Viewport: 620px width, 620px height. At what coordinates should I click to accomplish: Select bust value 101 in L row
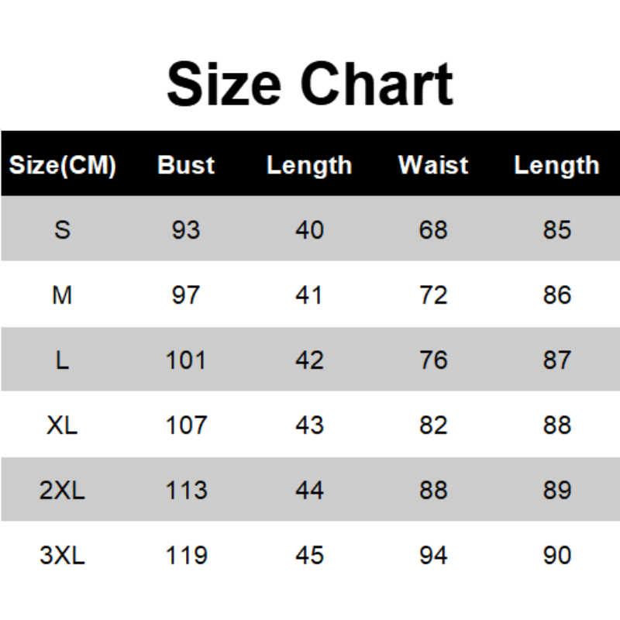click(186, 360)
